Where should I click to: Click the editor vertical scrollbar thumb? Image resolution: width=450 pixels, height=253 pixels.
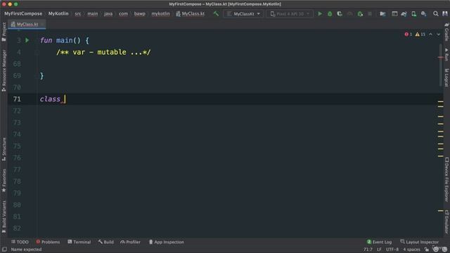[441, 65]
